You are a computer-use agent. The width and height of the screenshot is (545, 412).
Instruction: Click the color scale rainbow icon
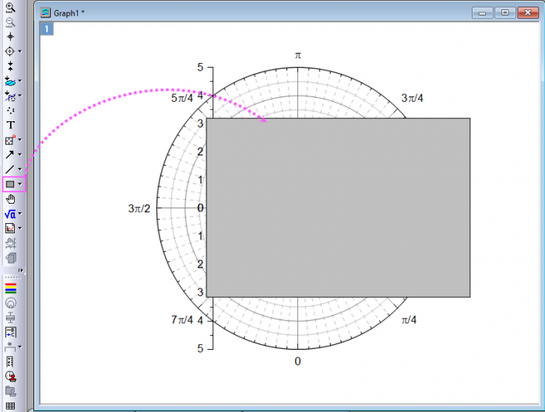point(10,288)
